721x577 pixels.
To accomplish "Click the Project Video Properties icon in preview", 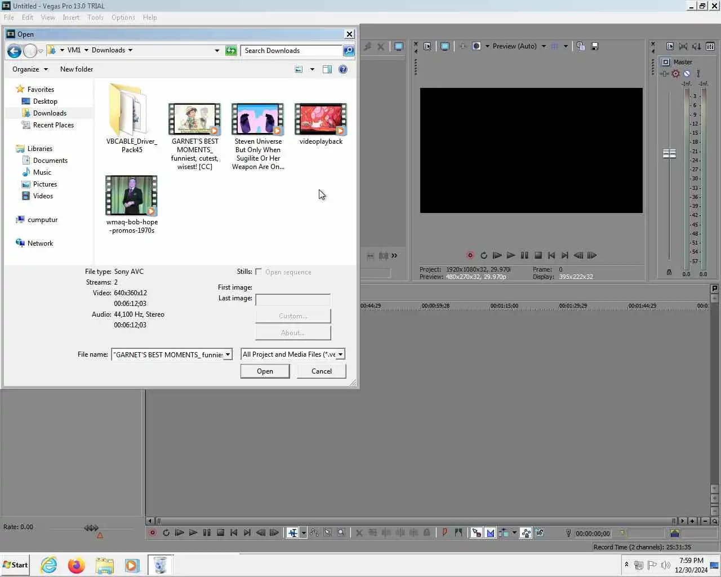I will coord(428,46).
